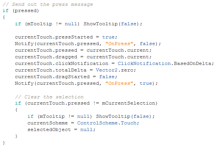Click "totalDelta" property name

(x=71, y=70)
